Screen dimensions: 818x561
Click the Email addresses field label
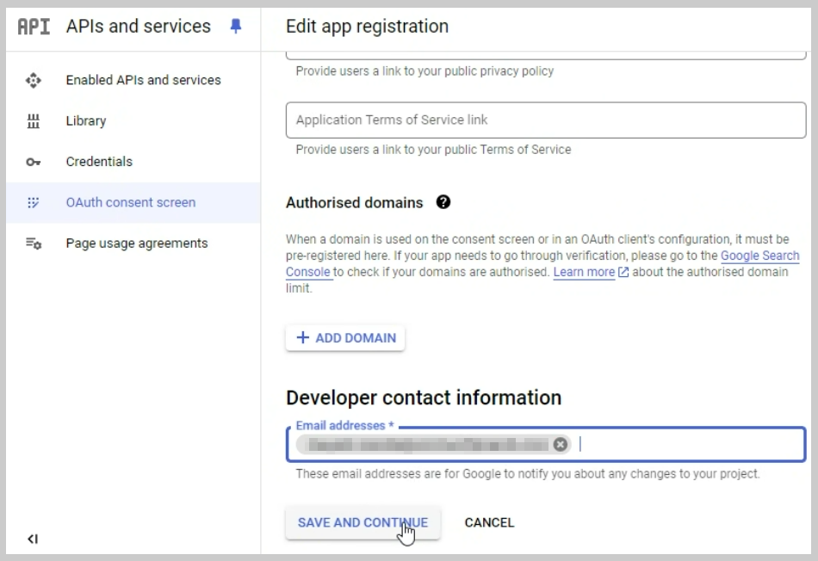[344, 425]
